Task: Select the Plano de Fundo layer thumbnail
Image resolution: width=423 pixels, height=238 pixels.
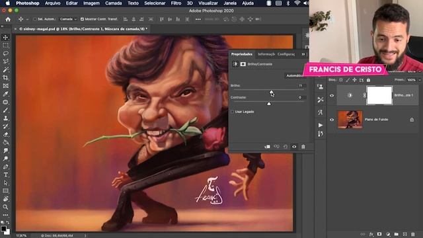Action: [350, 120]
